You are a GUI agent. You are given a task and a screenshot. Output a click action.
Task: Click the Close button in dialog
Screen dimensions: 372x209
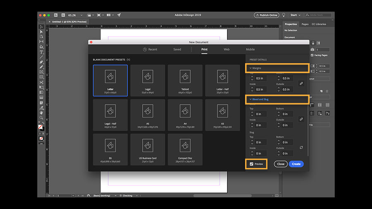coord(281,164)
